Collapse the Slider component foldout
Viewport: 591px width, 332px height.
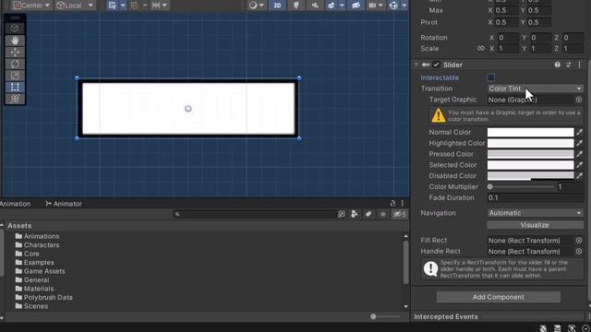point(416,65)
